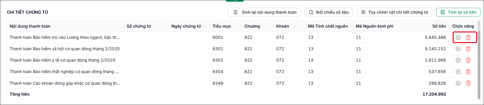Click the Số chứng từ cell in first row

pos(143,38)
